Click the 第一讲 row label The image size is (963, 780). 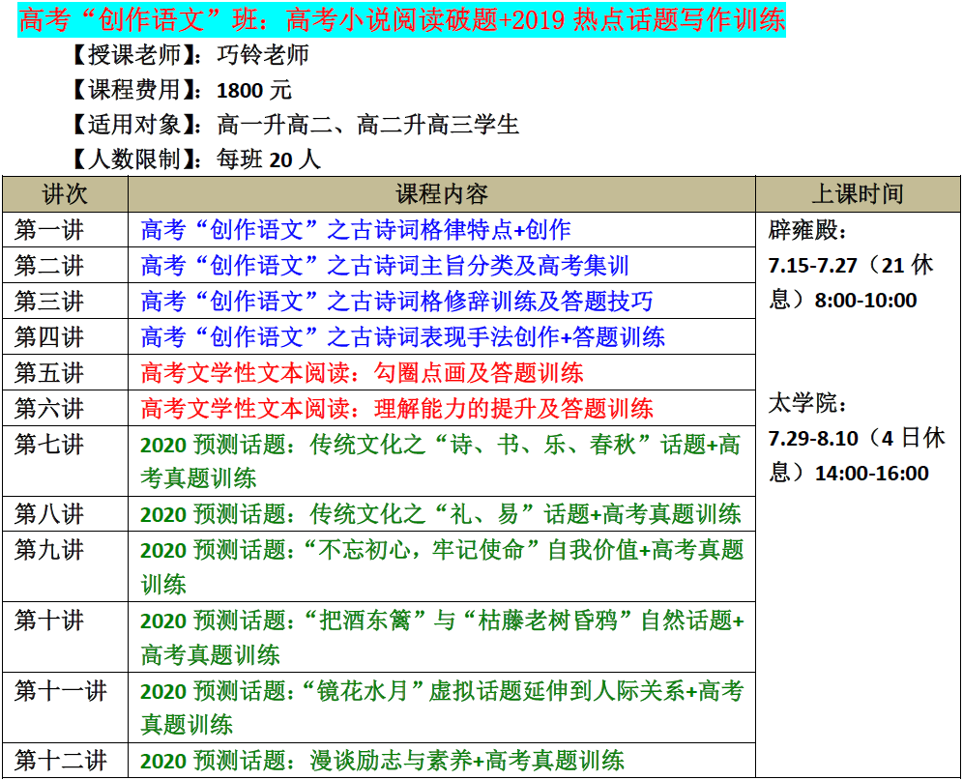point(49,230)
